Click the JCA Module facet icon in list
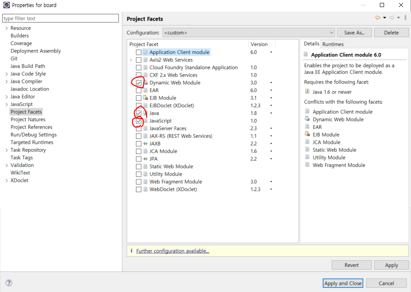Screen dimensions: 411x292 point(146,151)
